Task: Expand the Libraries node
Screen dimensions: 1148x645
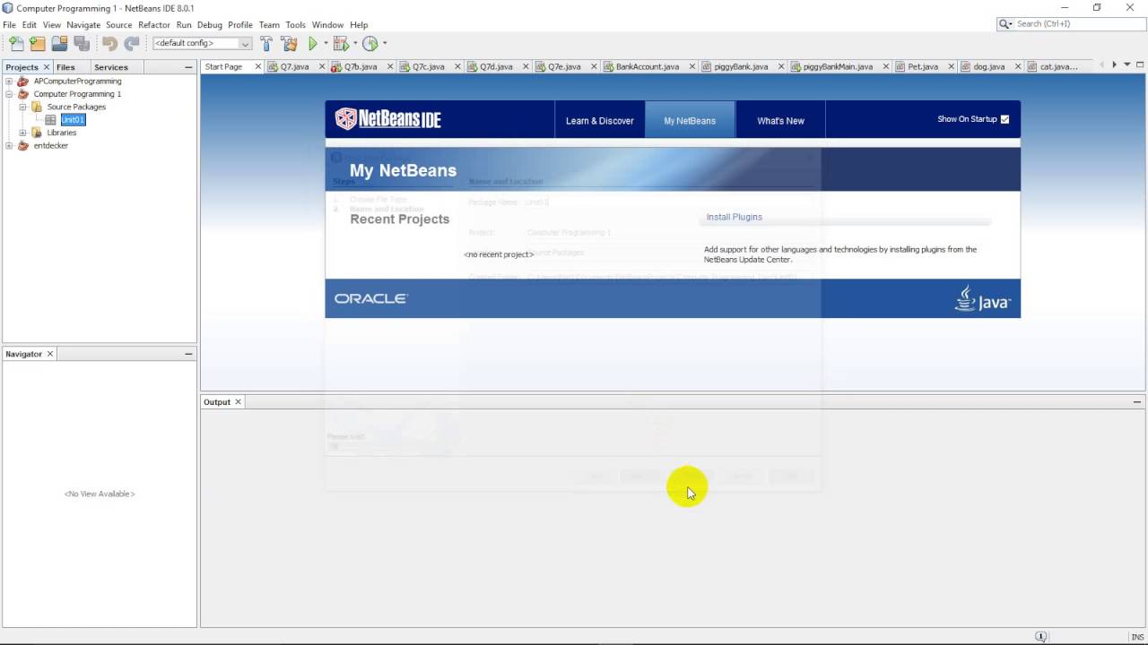Action: 23,133
